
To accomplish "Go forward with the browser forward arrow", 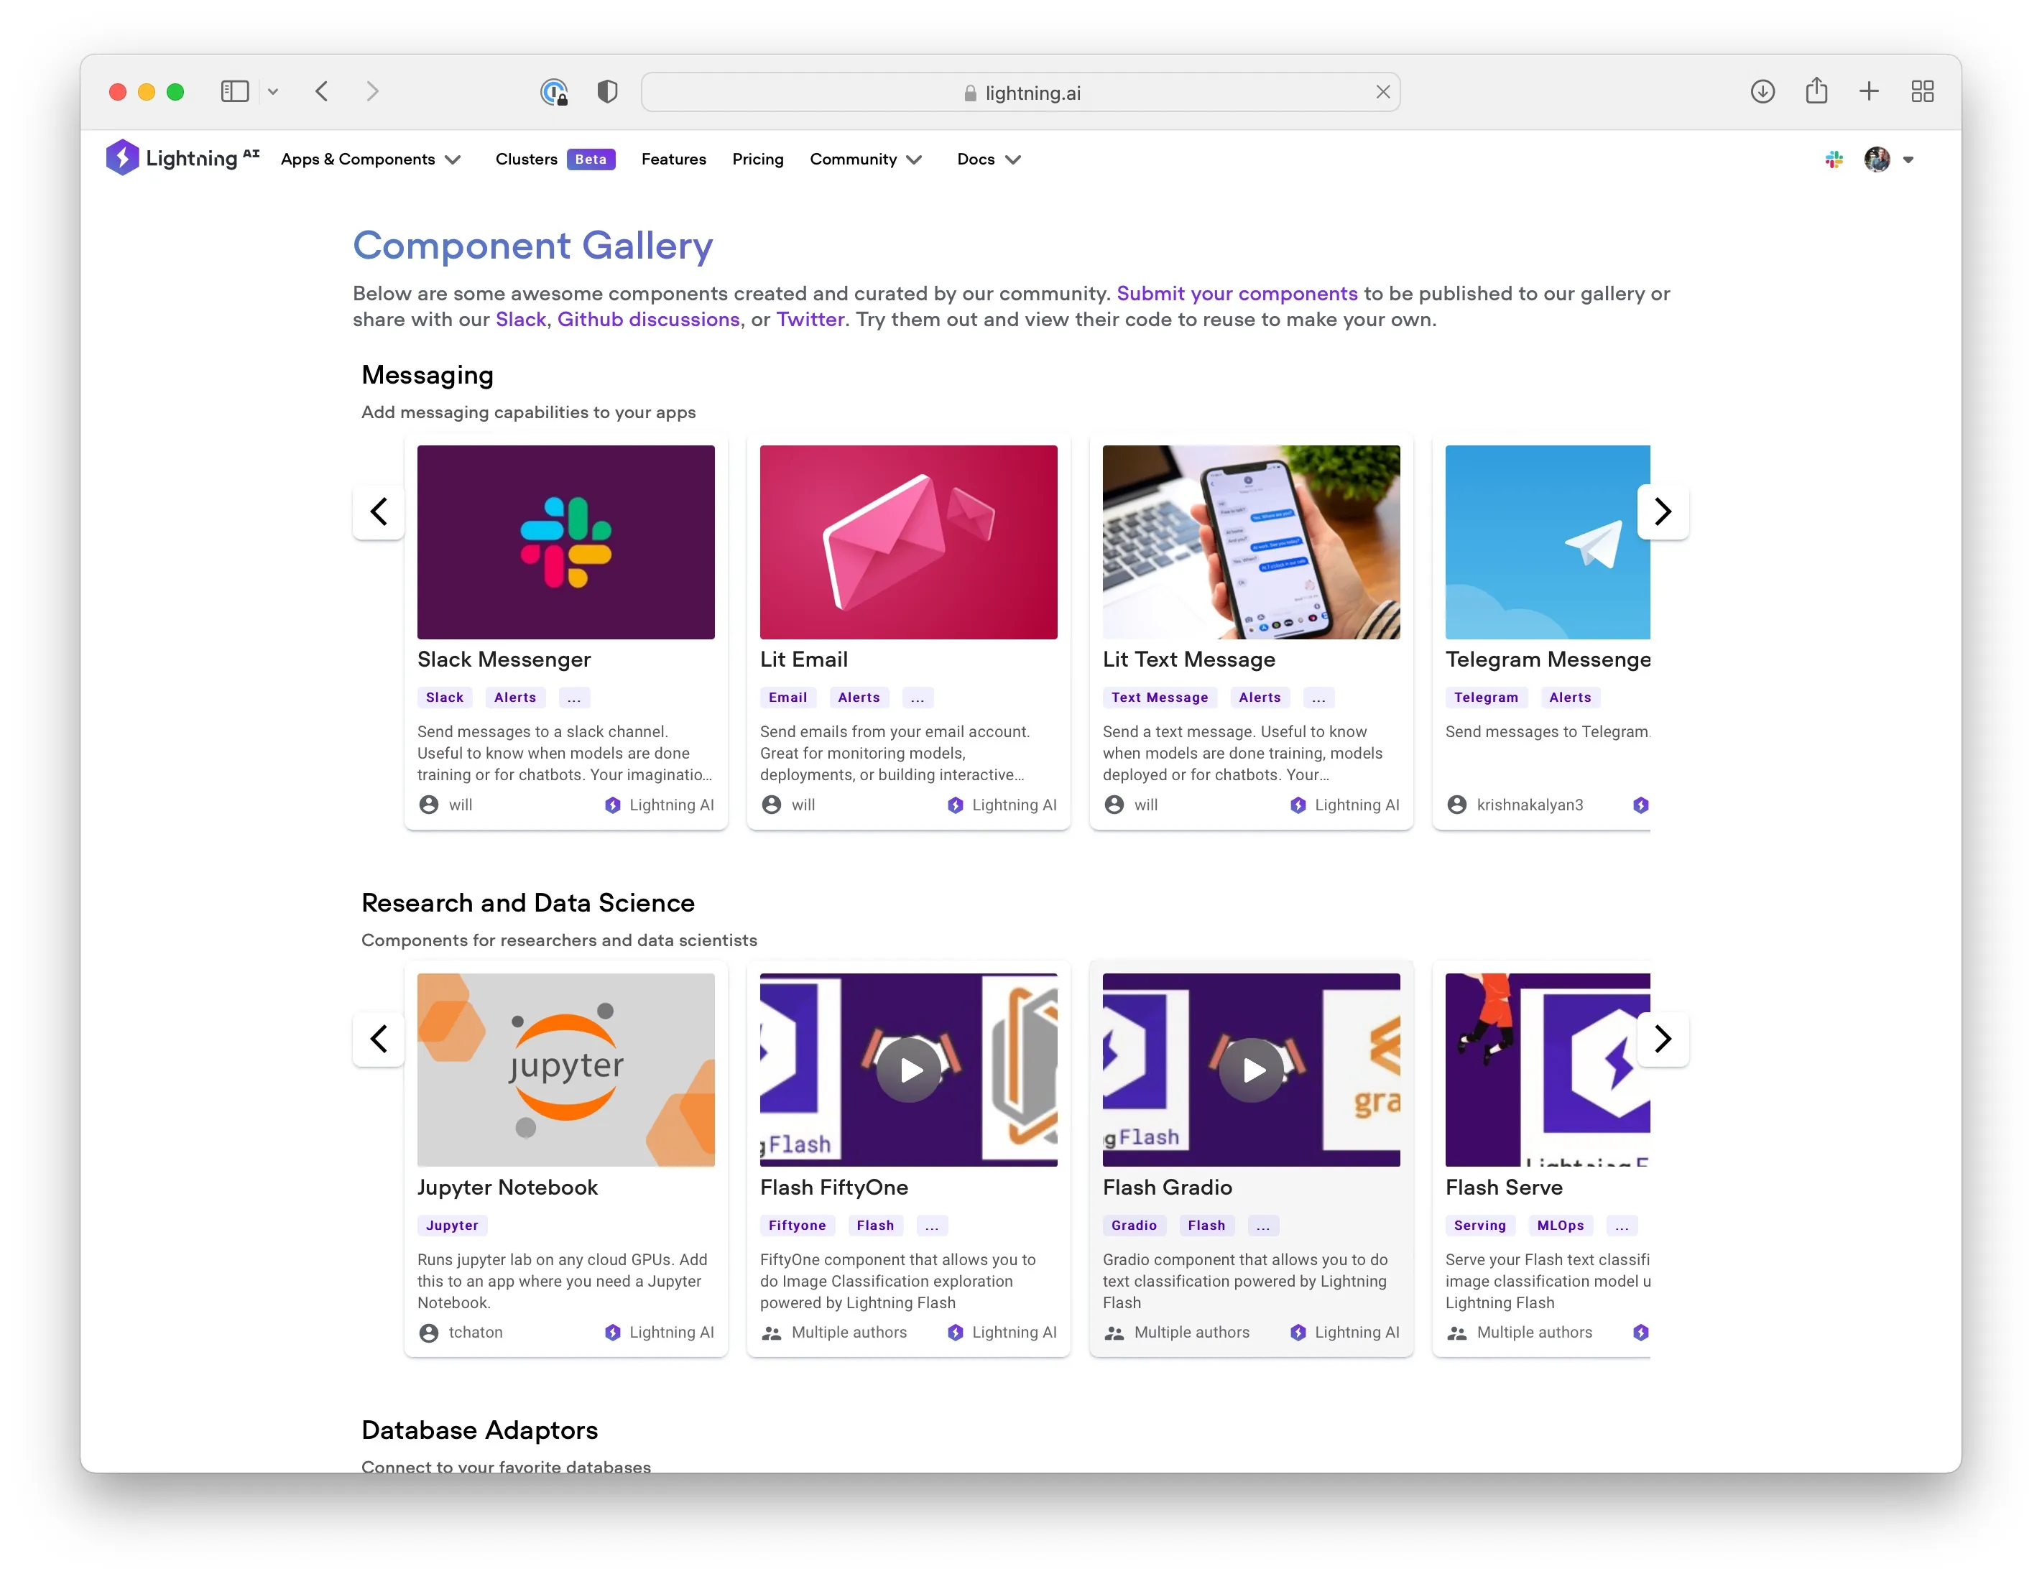I will [x=372, y=92].
